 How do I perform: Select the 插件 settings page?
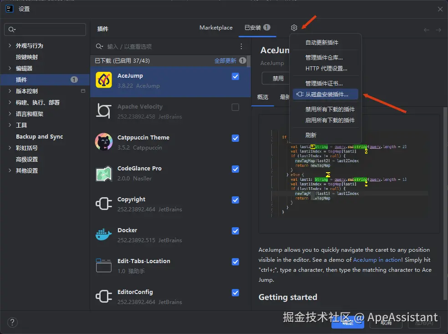pos(46,80)
